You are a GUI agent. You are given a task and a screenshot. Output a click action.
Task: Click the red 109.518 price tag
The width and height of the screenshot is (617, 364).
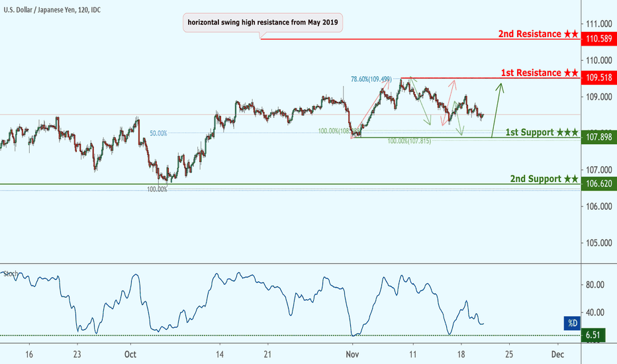point(598,78)
